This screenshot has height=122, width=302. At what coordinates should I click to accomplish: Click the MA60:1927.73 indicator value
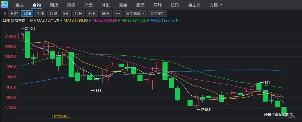[162, 20]
